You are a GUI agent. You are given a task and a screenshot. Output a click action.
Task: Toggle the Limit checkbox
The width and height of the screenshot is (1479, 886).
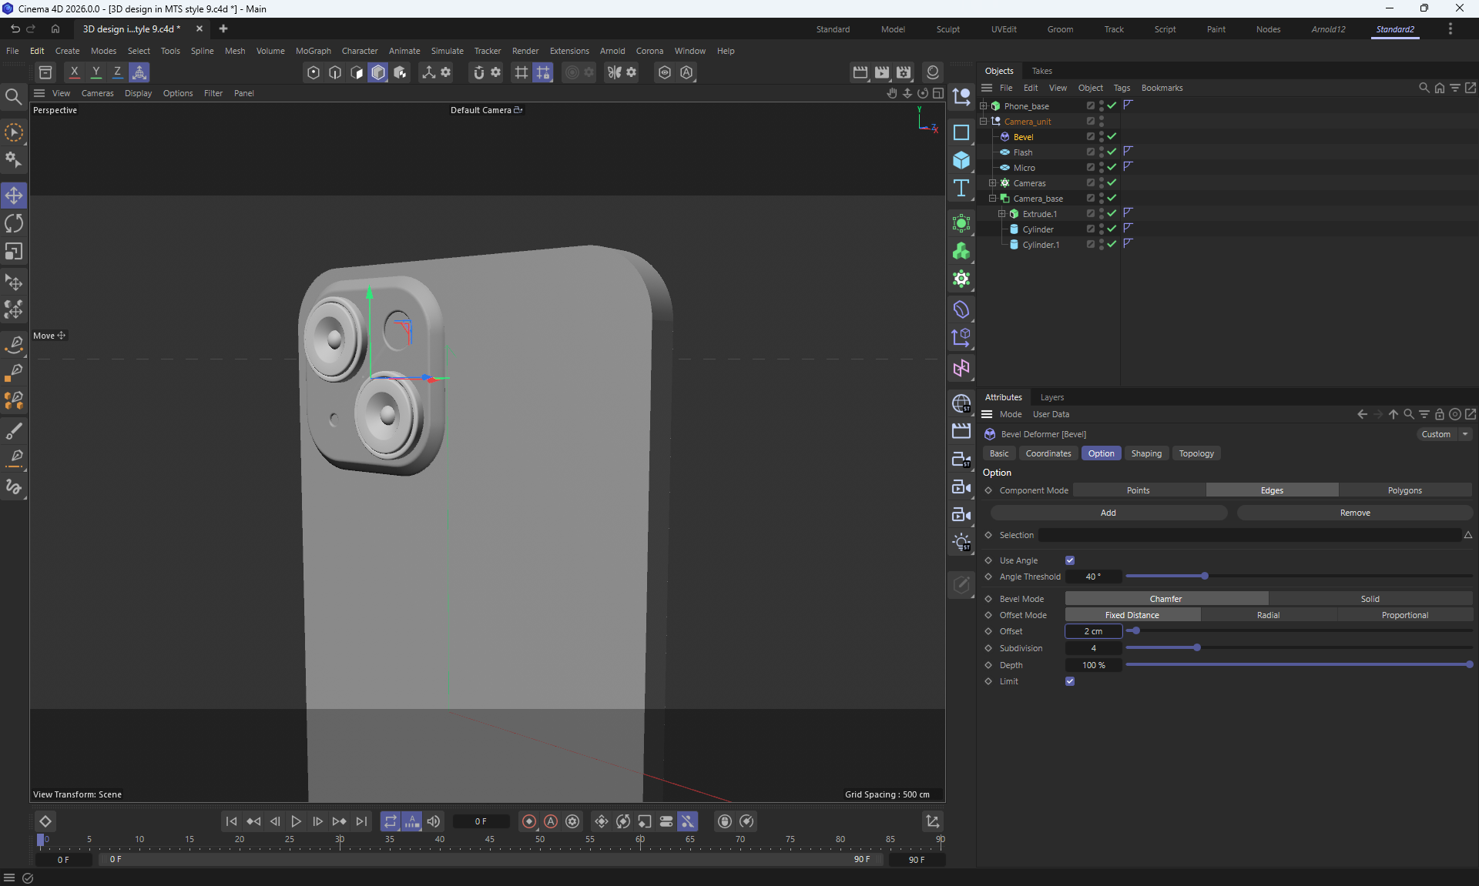click(1070, 681)
